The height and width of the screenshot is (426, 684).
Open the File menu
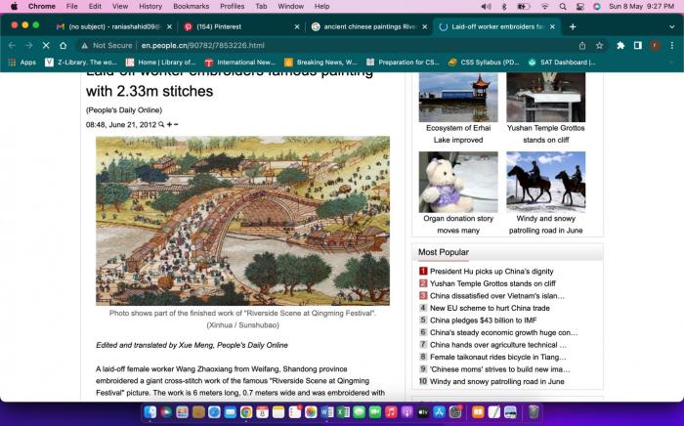72,6
